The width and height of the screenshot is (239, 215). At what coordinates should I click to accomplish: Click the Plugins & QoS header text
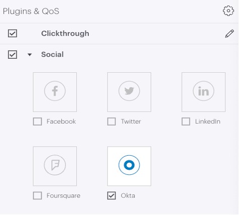(31, 11)
